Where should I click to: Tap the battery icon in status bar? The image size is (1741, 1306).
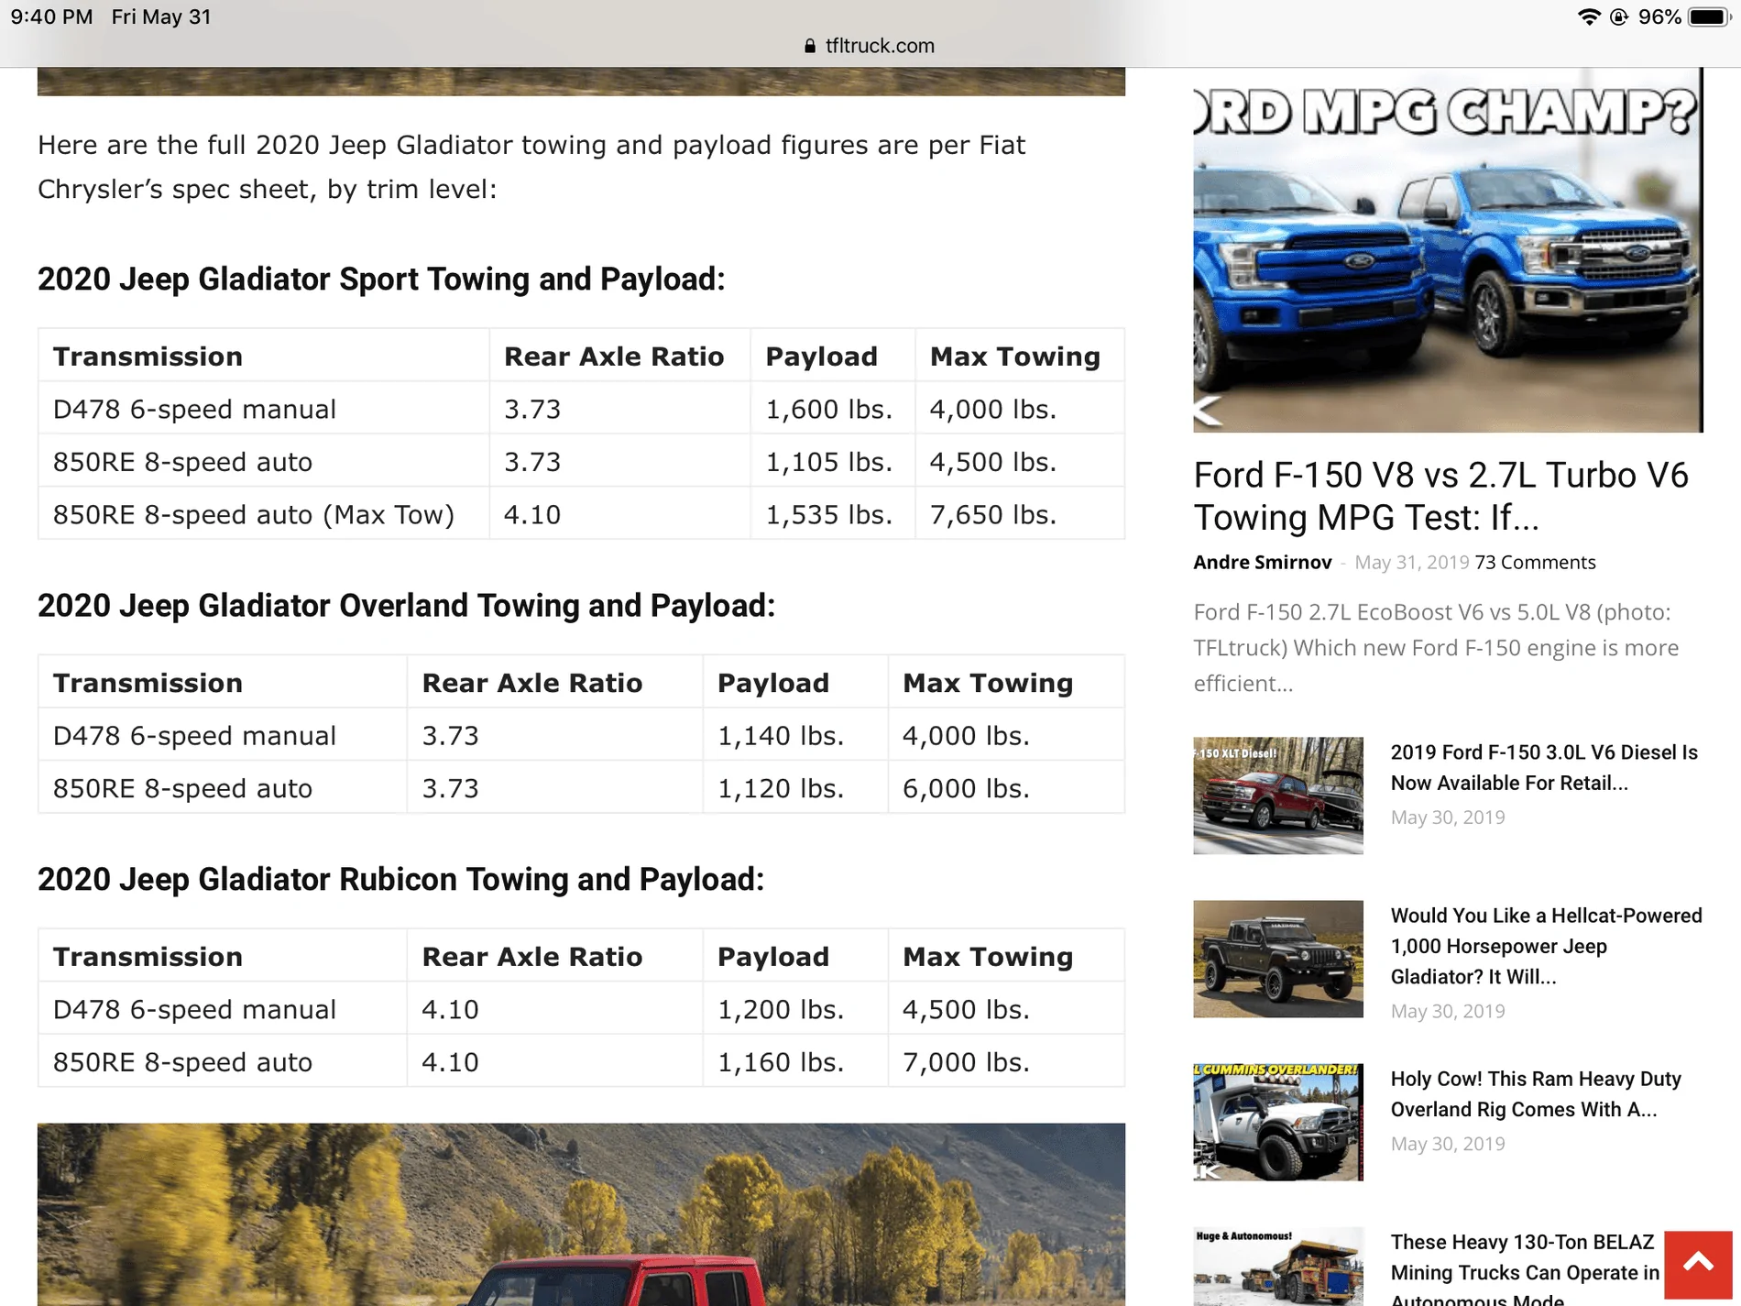pyautogui.click(x=1710, y=17)
